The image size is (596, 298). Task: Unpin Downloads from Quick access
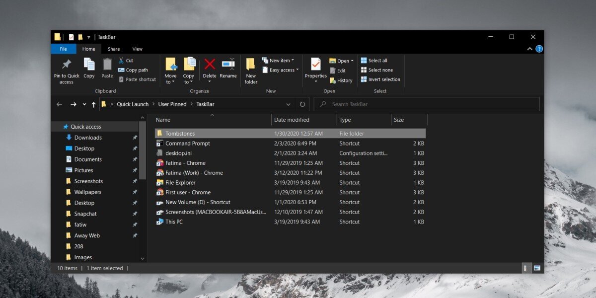click(135, 137)
